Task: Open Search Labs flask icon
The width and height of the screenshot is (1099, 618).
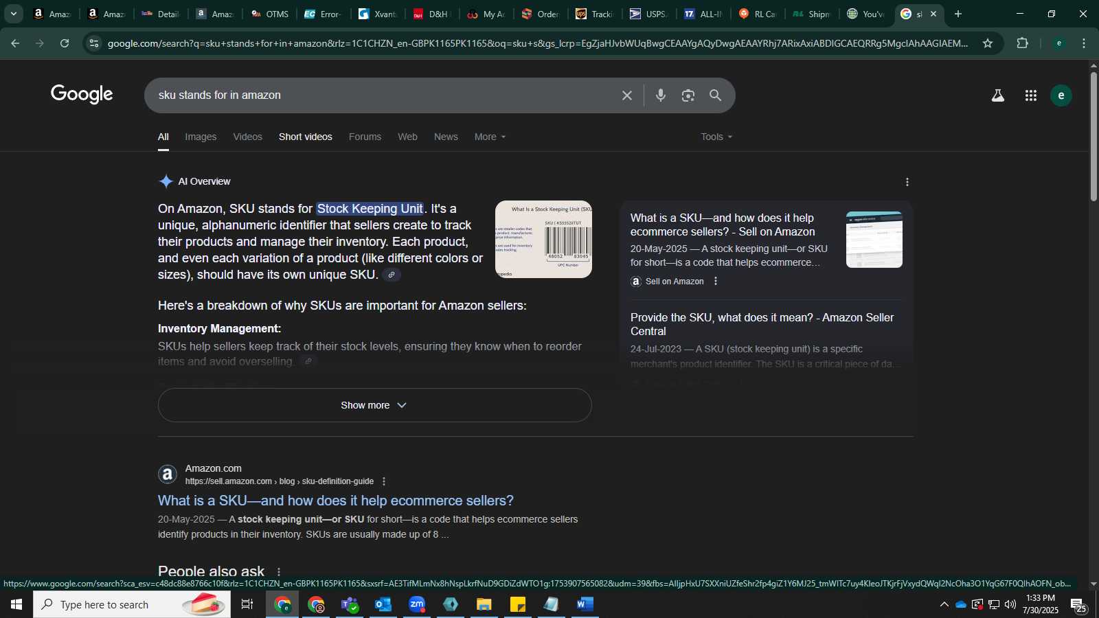Action: pyautogui.click(x=998, y=95)
